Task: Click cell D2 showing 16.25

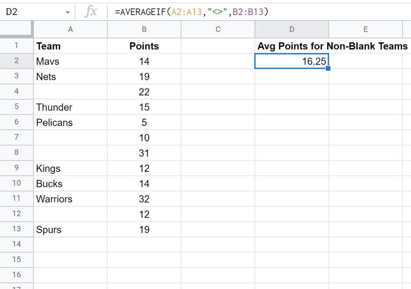Action: (x=292, y=61)
